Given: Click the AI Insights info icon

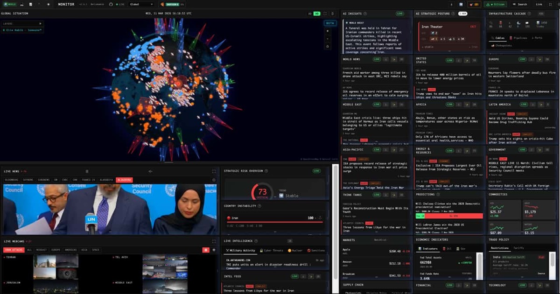Looking at the screenshot, I should click(365, 14).
